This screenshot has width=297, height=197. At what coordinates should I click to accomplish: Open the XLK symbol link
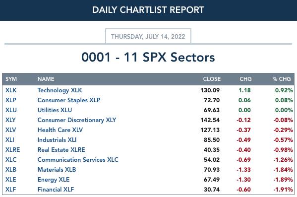pos(11,90)
